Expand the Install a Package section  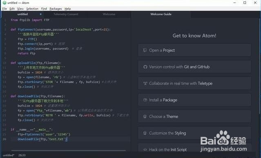(194, 100)
